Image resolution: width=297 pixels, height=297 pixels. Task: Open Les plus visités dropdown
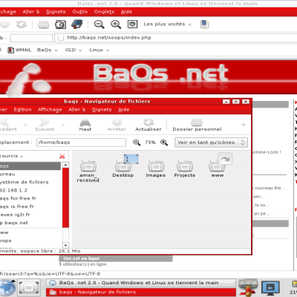tap(168, 25)
